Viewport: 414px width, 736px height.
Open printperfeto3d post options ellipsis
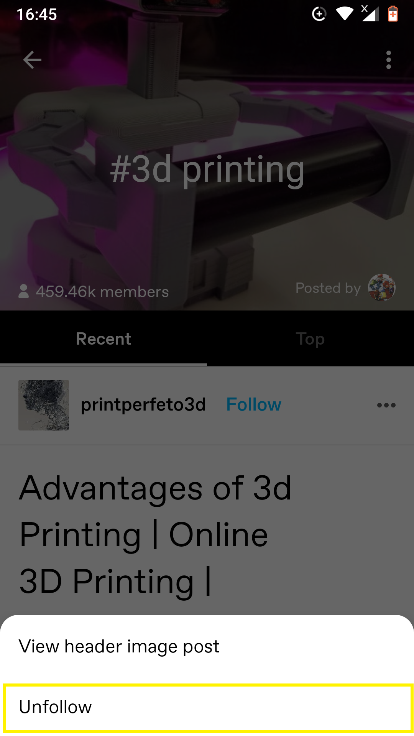coord(386,405)
